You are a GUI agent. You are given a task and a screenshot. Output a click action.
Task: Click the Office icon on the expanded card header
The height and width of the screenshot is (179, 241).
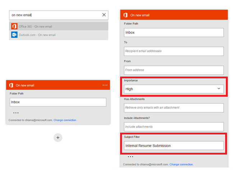pyautogui.click(x=125, y=15)
